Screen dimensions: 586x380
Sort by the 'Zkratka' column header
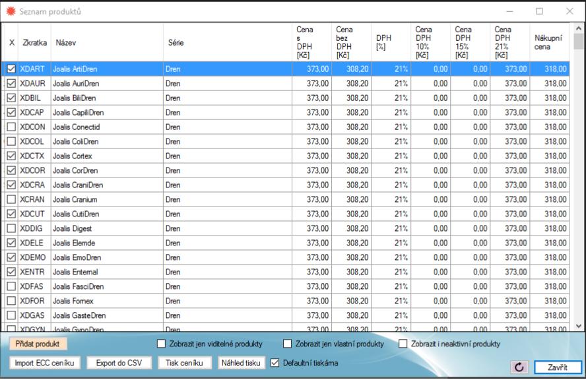click(x=34, y=43)
